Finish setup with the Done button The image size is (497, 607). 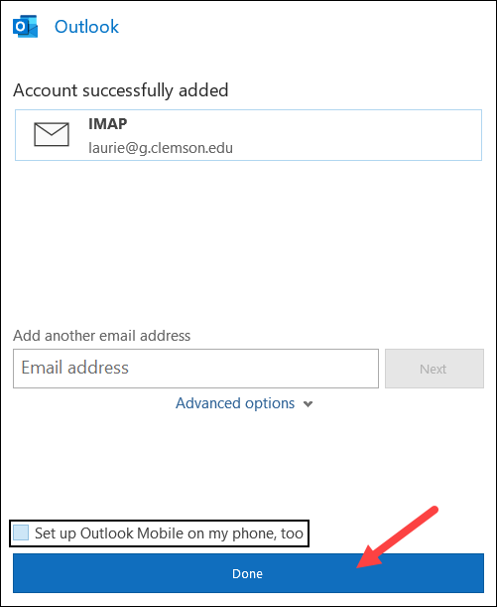248,573
